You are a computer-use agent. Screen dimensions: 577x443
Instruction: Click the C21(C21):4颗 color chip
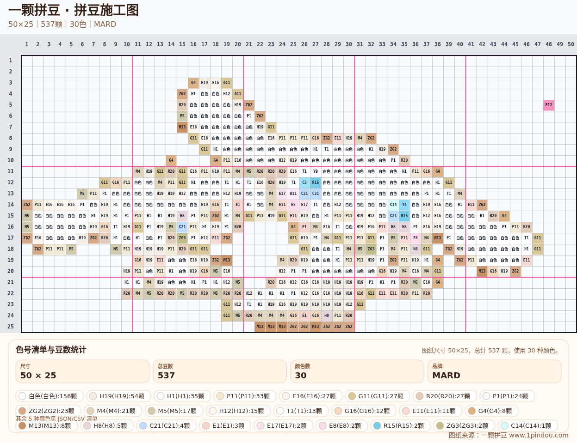tap(166, 426)
